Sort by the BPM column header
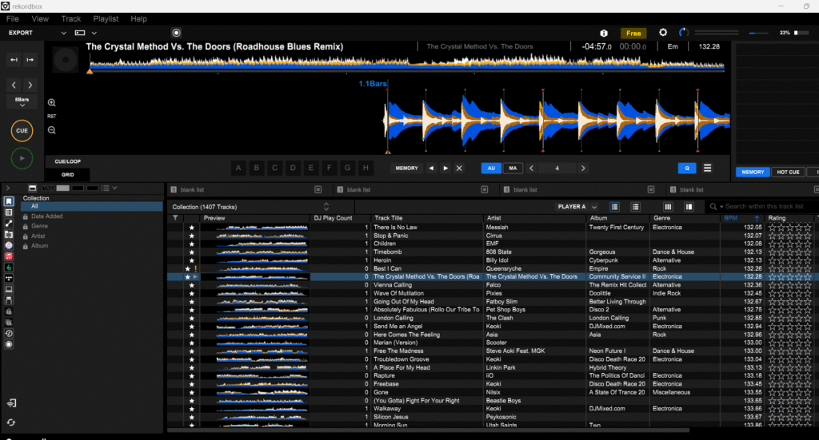819x440 pixels. pyautogui.click(x=741, y=219)
